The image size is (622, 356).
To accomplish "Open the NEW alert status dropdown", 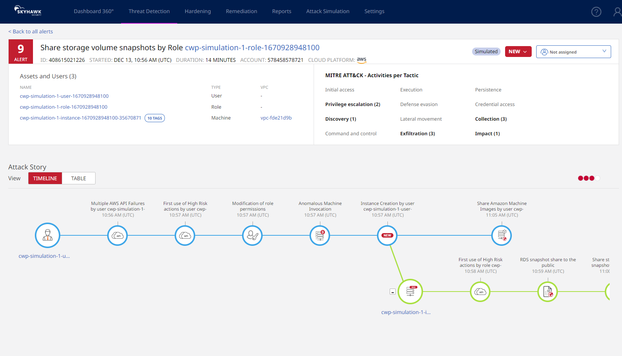I will (x=518, y=51).
